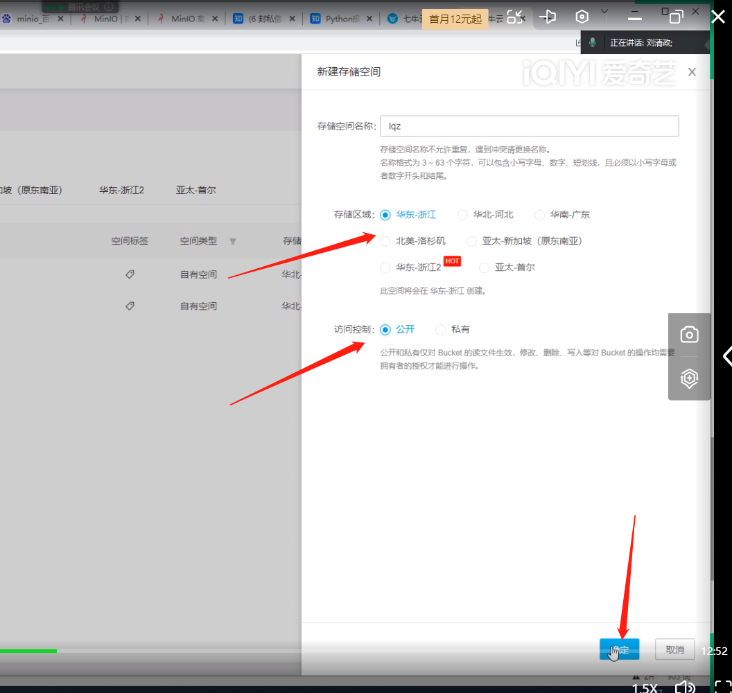Click the tag icon in second bucket row
Viewport: 732px width, 693px height.
point(130,306)
